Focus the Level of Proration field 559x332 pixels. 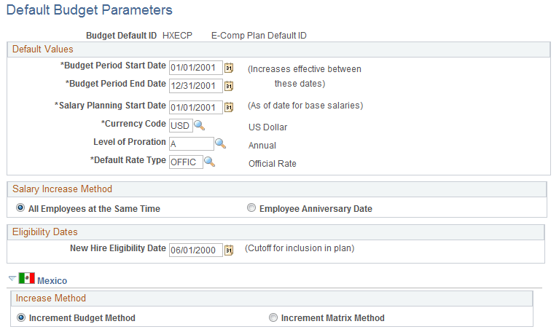pos(191,144)
